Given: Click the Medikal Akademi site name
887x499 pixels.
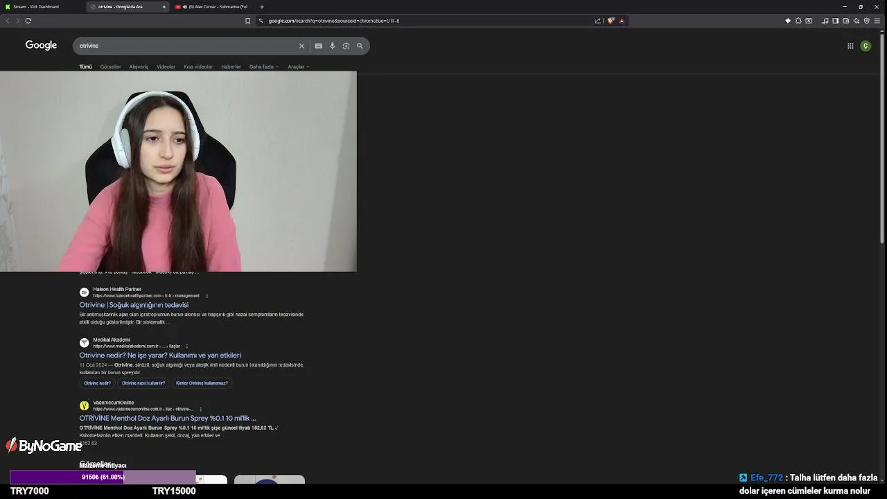Looking at the screenshot, I should click(112, 340).
